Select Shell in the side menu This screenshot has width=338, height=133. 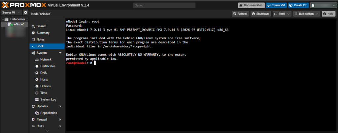pyautogui.click(x=47, y=46)
